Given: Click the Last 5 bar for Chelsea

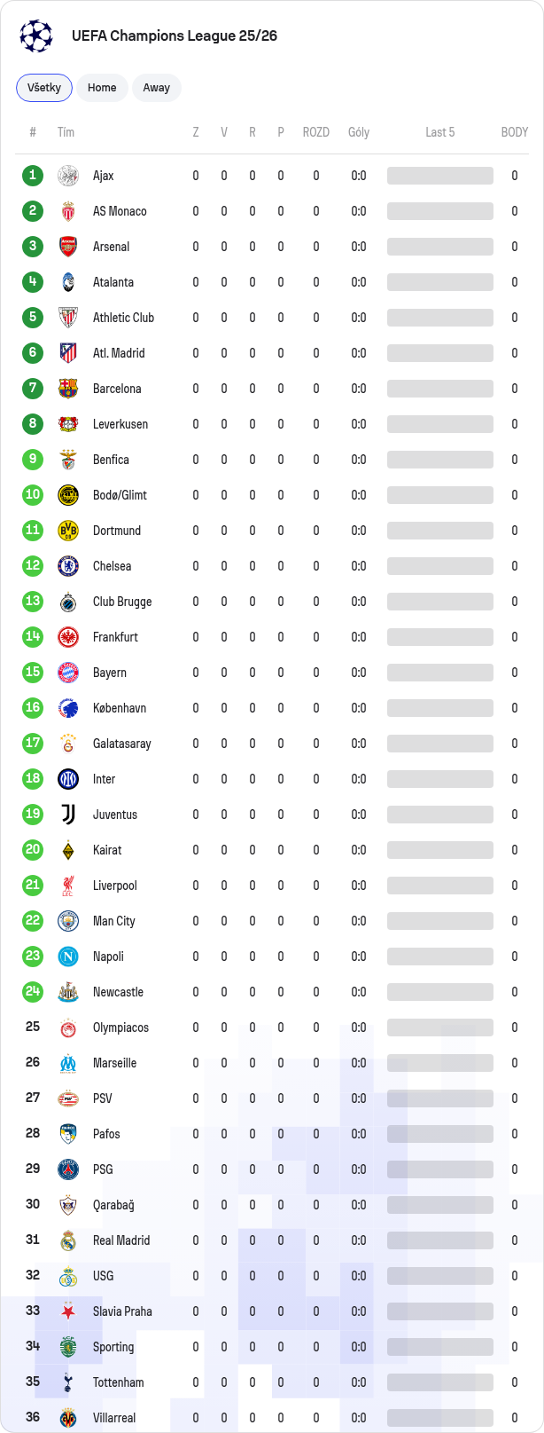Looking at the screenshot, I should click(x=440, y=566).
